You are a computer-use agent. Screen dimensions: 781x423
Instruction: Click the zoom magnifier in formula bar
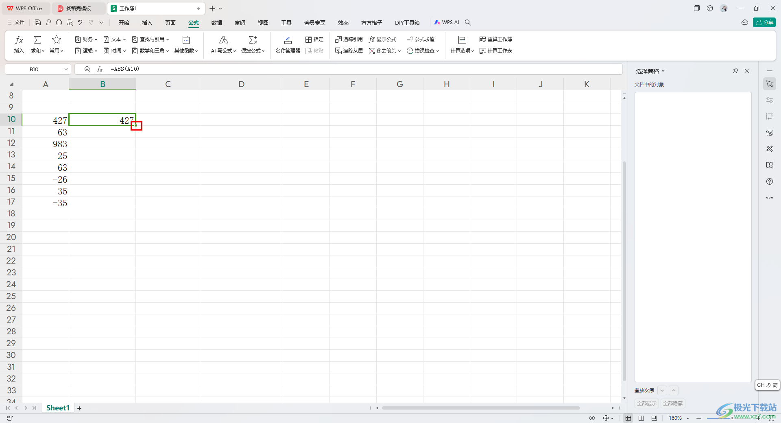point(87,70)
